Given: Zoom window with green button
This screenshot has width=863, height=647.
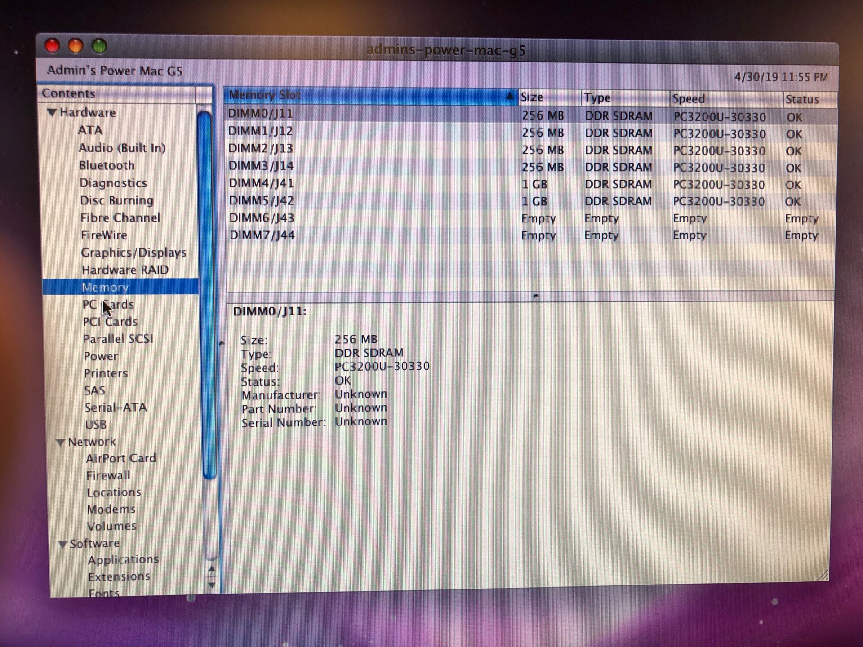Looking at the screenshot, I should pyautogui.click(x=99, y=46).
